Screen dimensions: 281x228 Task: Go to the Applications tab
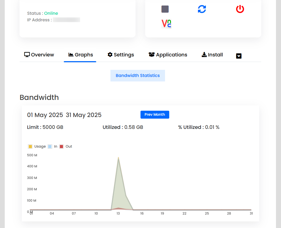click(x=168, y=55)
